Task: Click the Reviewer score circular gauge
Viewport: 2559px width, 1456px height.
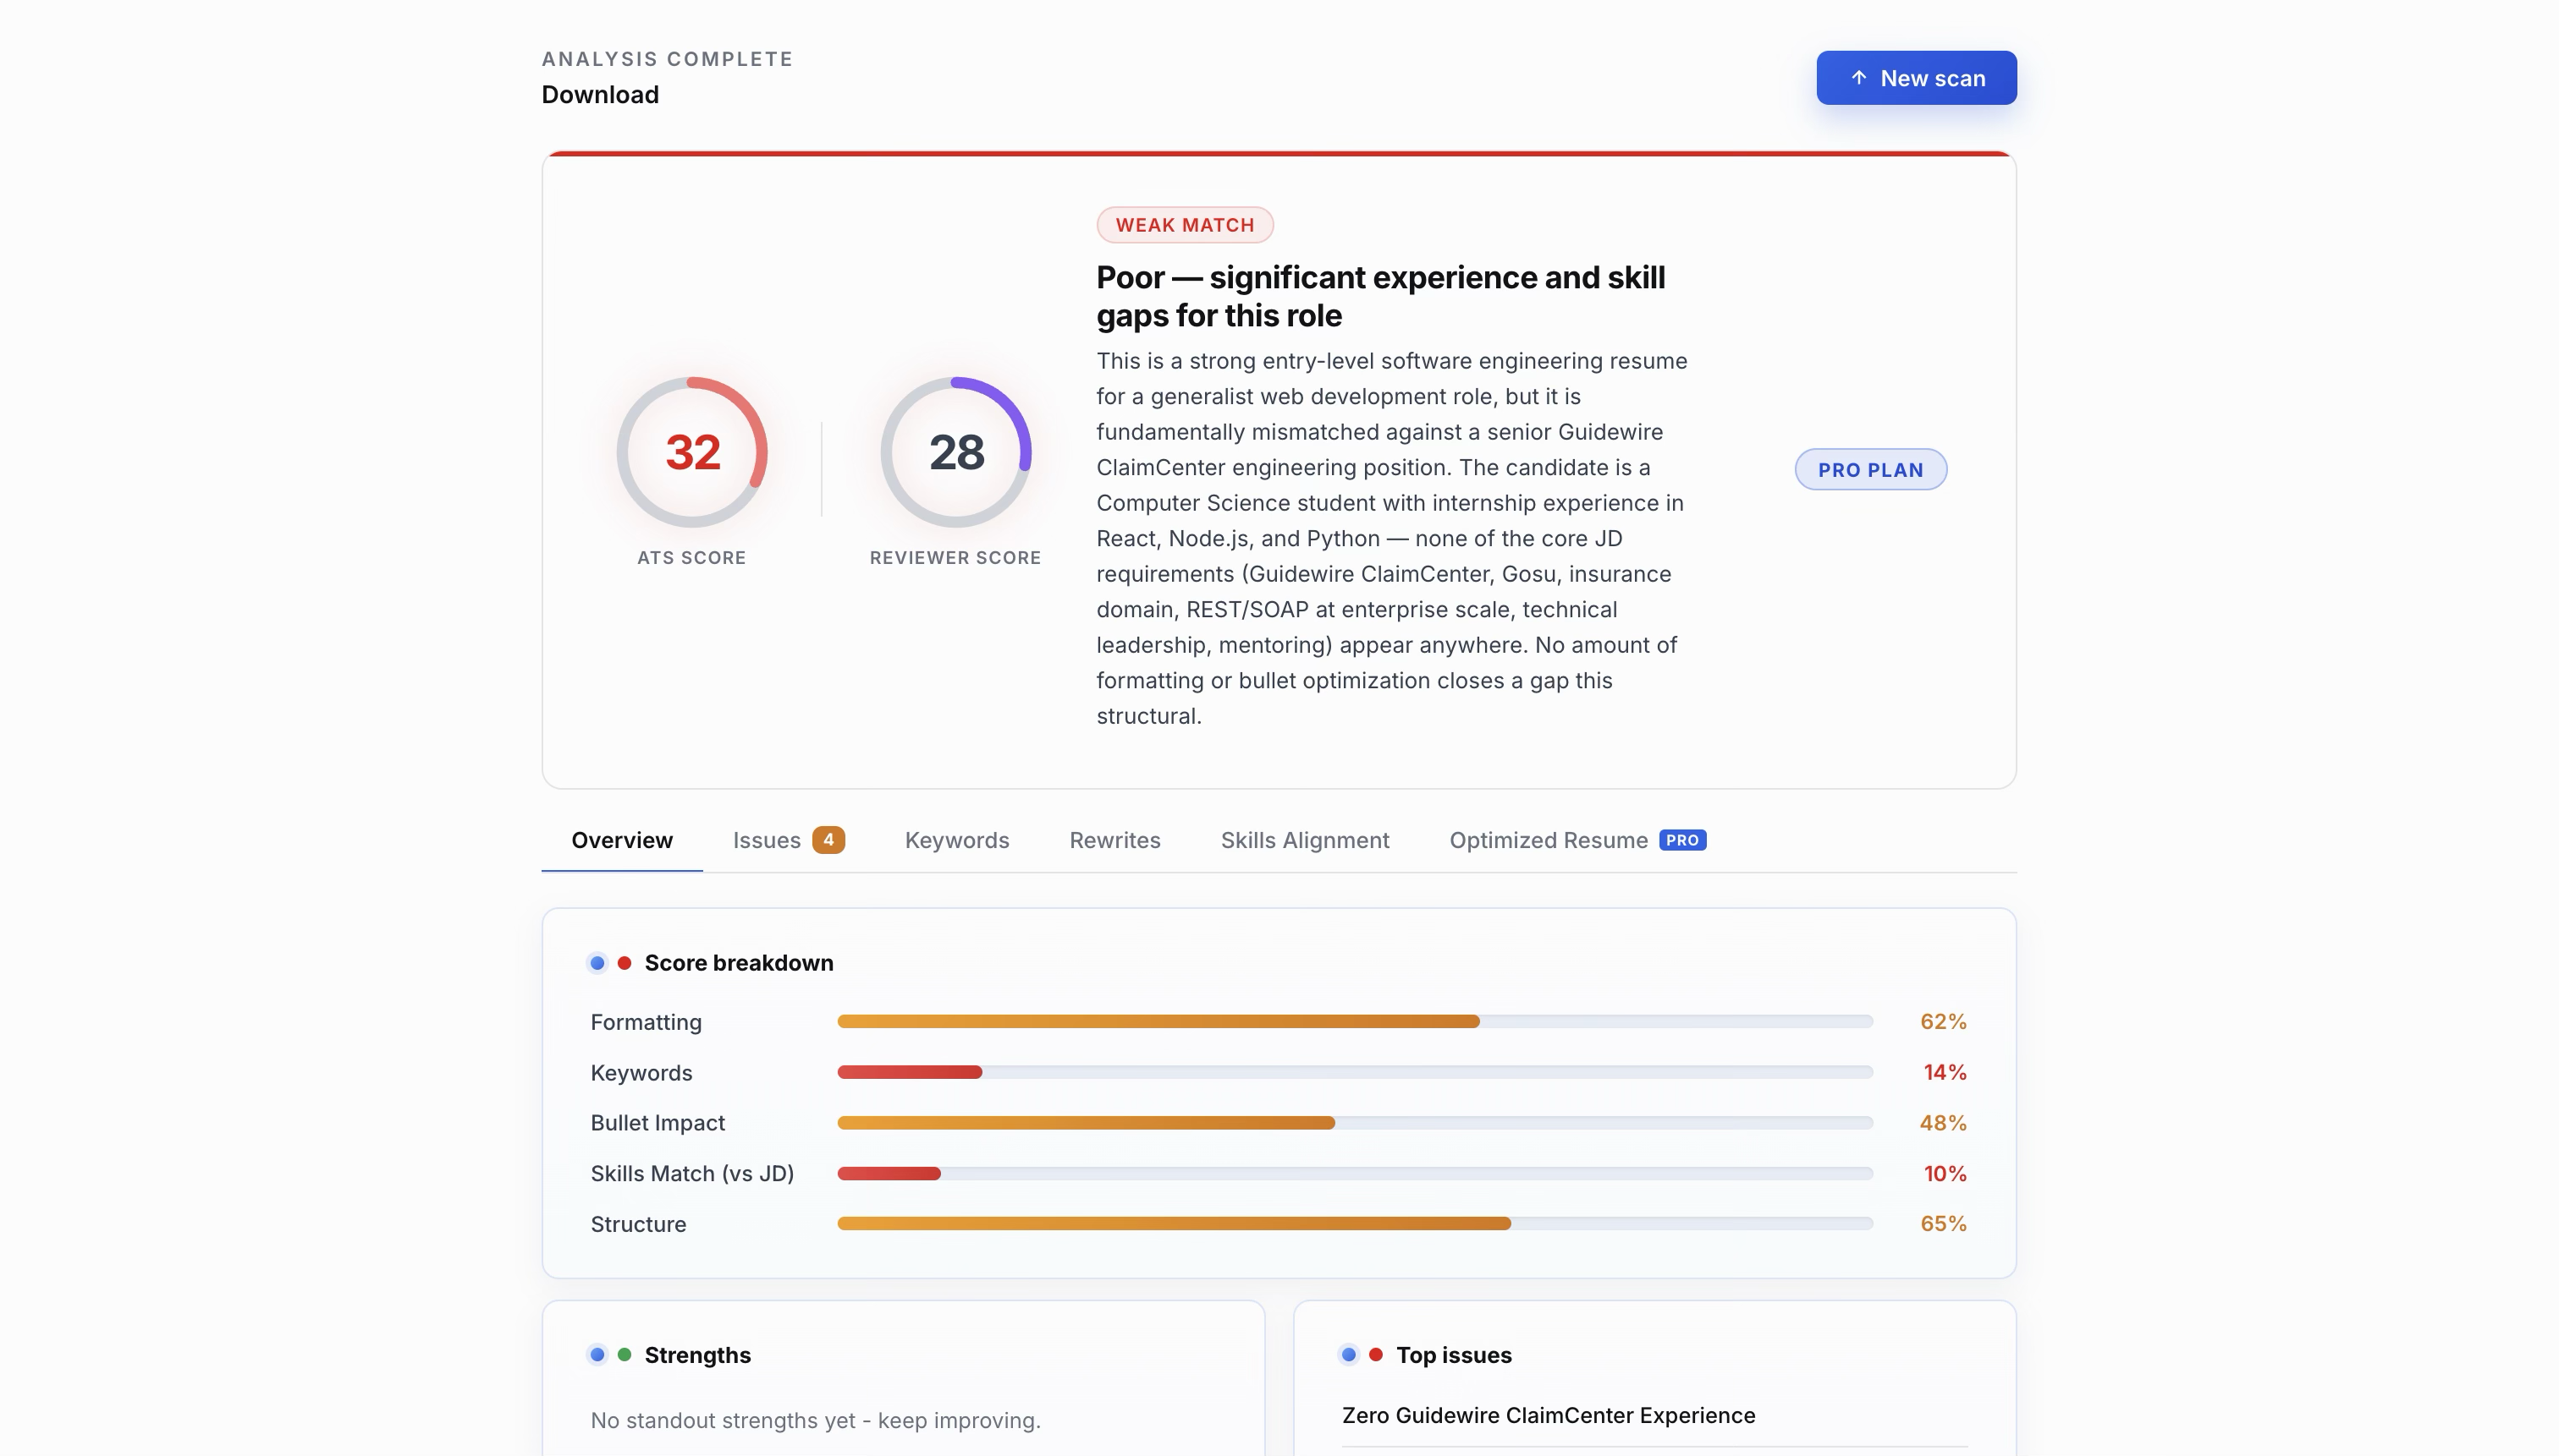Action: (955, 452)
